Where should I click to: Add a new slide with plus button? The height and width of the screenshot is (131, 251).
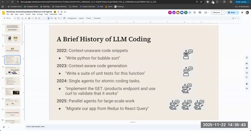tap(15, 18)
